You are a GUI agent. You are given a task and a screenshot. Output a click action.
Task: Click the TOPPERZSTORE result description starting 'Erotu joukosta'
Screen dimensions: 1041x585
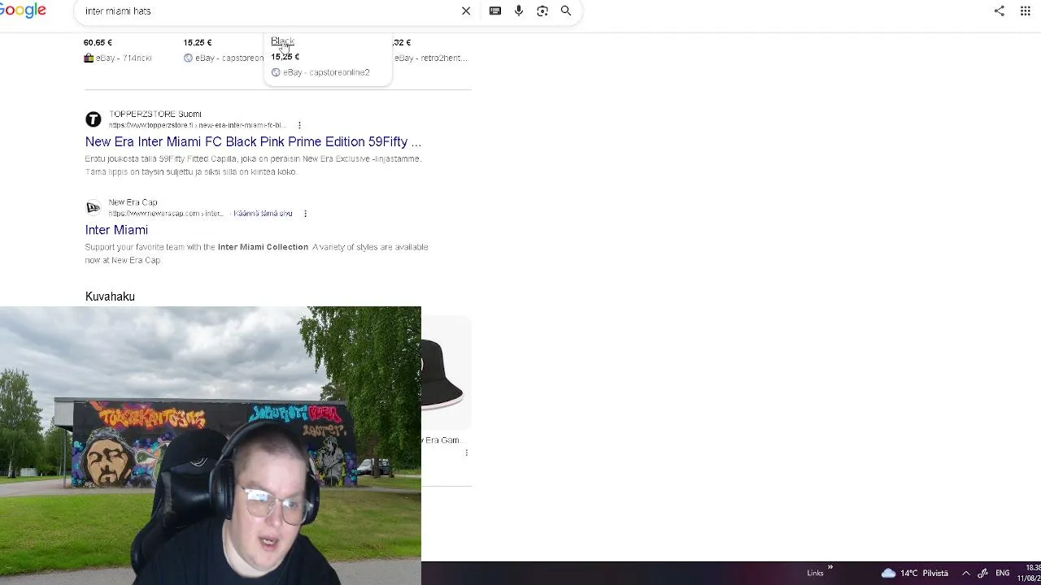click(x=253, y=165)
